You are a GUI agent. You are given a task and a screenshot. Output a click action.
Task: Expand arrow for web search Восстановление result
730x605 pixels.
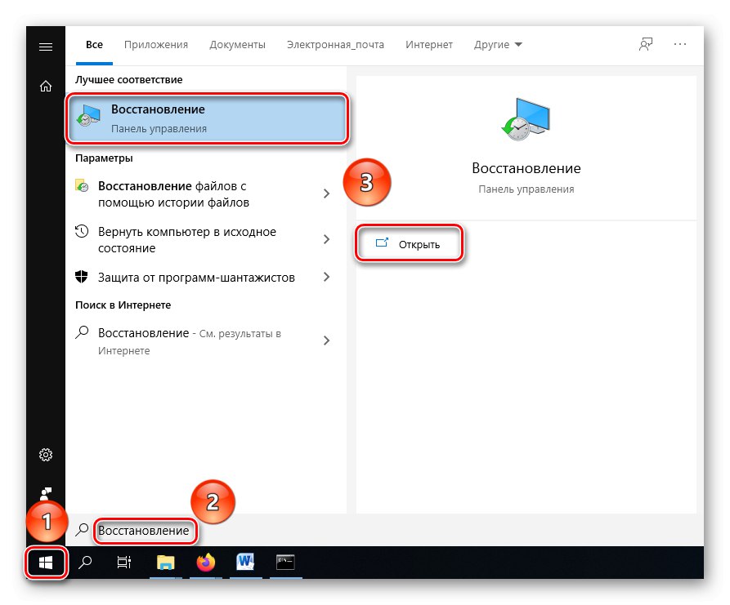pos(326,340)
